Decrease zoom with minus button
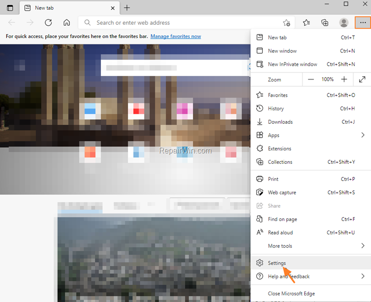The width and height of the screenshot is (371, 302). click(x=311, y=80)
